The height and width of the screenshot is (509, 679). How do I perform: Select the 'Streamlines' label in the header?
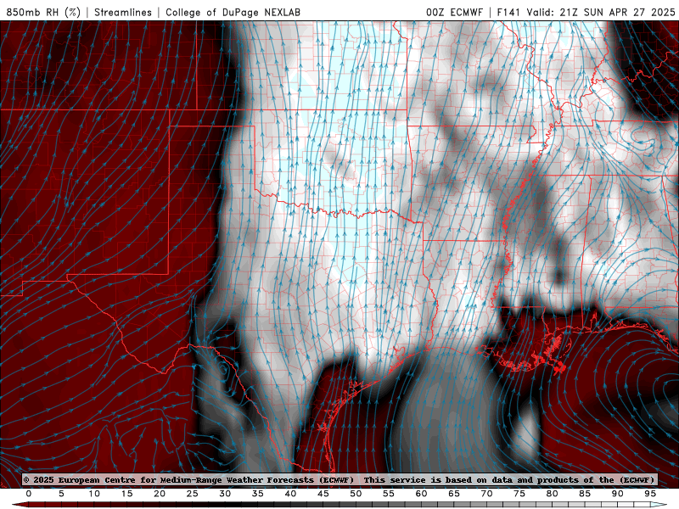click(x=123, y=12)
